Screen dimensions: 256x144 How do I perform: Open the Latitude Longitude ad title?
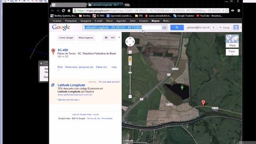tap(71, 85)
